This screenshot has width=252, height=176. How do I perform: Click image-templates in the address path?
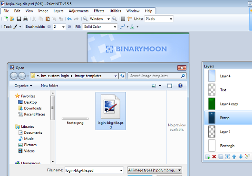tap(88, 76)
